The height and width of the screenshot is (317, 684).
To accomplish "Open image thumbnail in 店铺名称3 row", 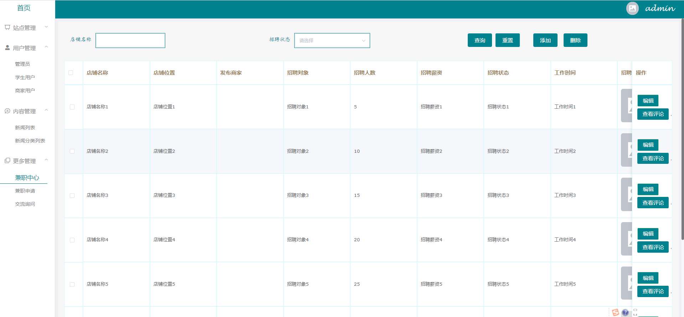I will [x=626, y=194].
